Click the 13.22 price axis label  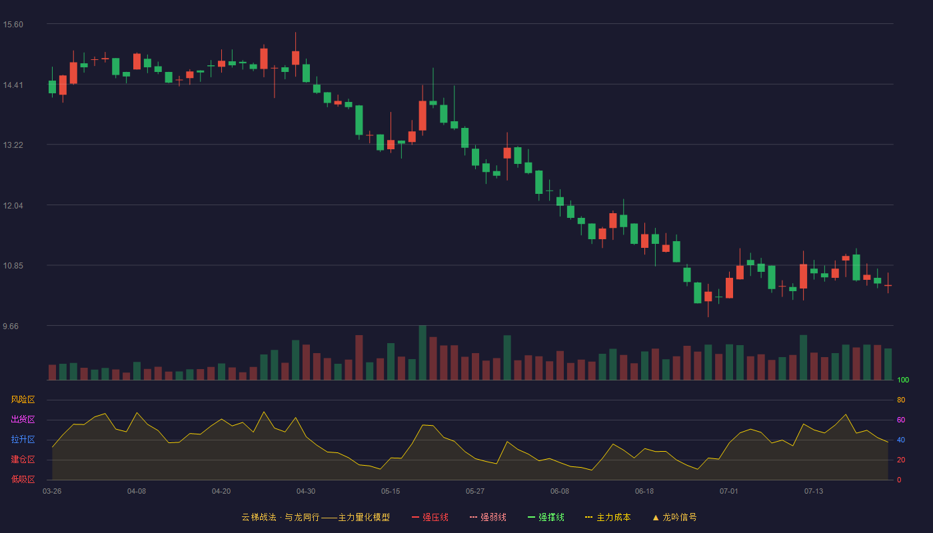point(13,145)
